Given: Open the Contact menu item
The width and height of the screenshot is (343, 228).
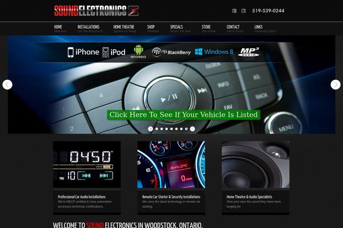Looking at the screenshot, I should pos(233,27).
